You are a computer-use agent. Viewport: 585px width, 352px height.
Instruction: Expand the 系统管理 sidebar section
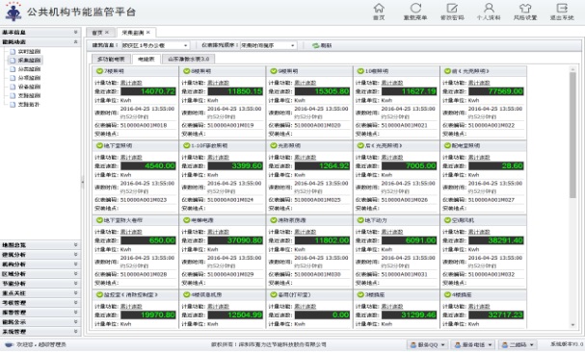40,332
